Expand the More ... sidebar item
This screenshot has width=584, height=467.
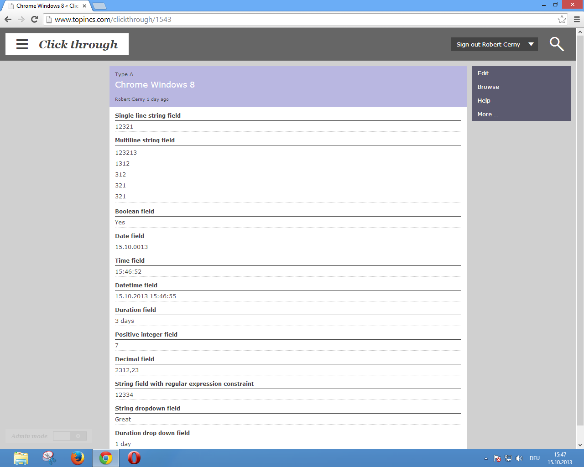[487, 114]
